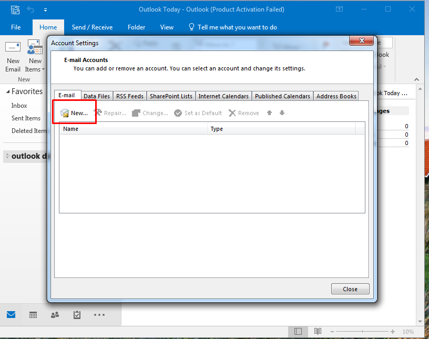
Task: Select the Internet Calendars tab
Action: (x=223, y=96)
